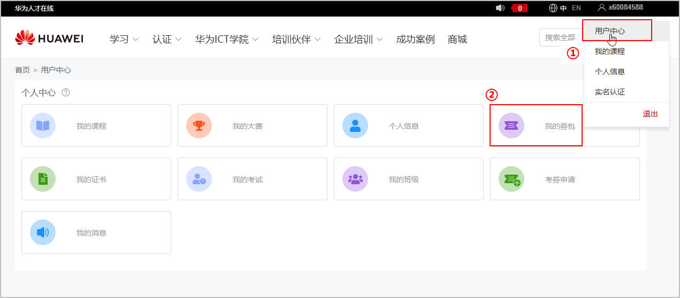This screenshot has width=680, height=298.
Task: Click the person-clock icon for 我的考试
Action: point(199,179)
